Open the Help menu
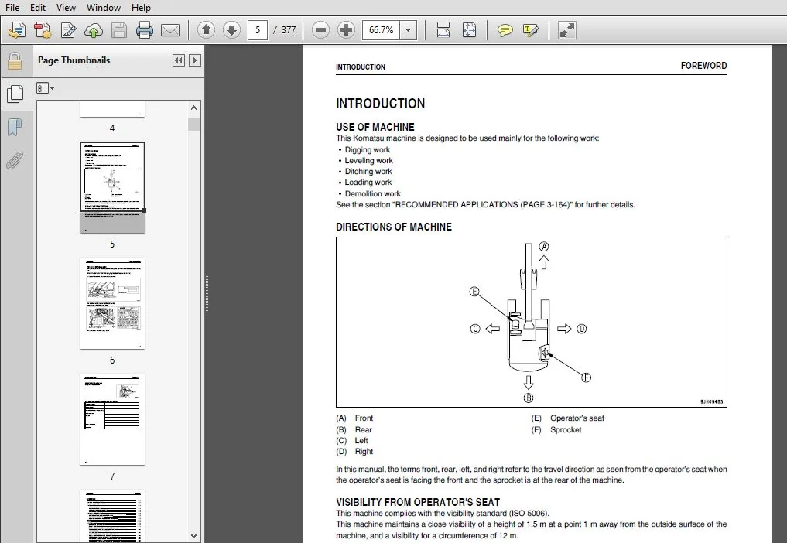The image size is (787, 543). pyautogui.click(x=141, y=8)
